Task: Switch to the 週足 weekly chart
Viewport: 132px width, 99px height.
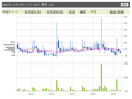Action: [83, 12]
